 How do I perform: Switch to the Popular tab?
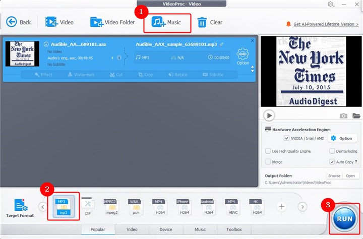tap(98, 229)
